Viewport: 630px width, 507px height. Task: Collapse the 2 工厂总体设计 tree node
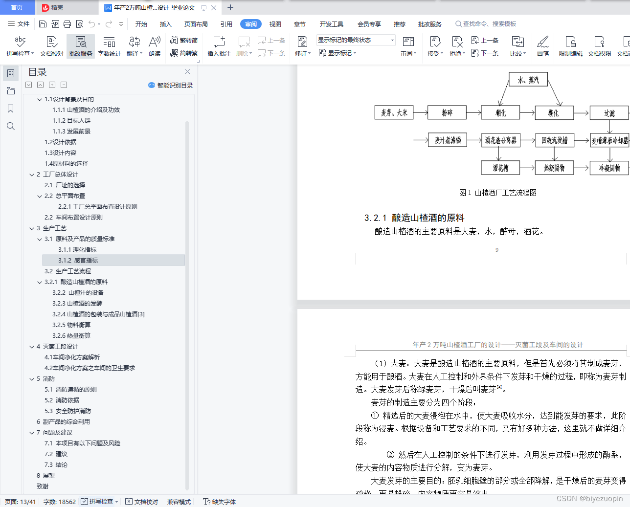tap(32, 175)
